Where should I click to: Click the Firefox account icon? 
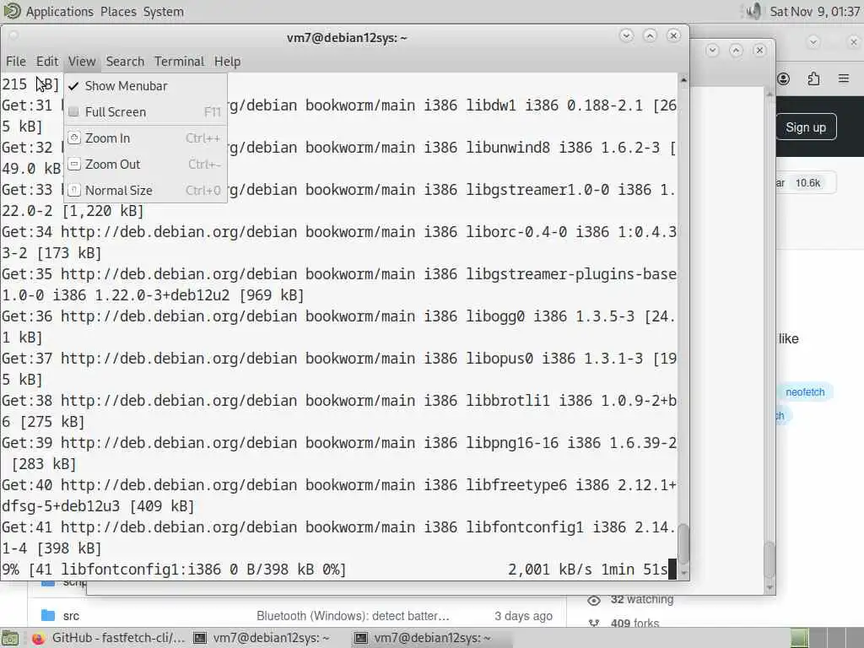tap(784, 78)
